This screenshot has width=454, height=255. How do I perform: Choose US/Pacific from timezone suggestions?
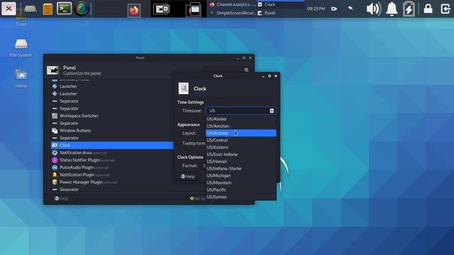(x=241, y=190)
